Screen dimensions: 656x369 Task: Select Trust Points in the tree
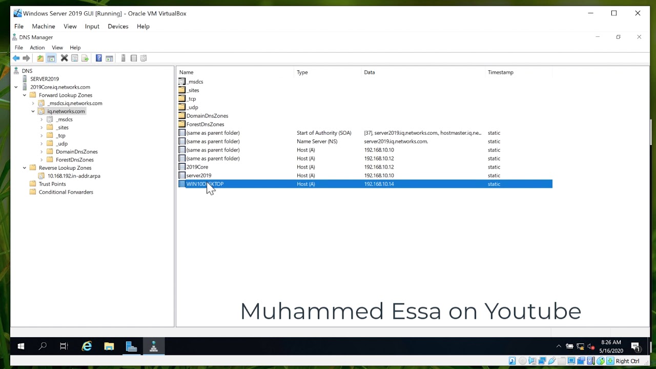tap(52, 184)
